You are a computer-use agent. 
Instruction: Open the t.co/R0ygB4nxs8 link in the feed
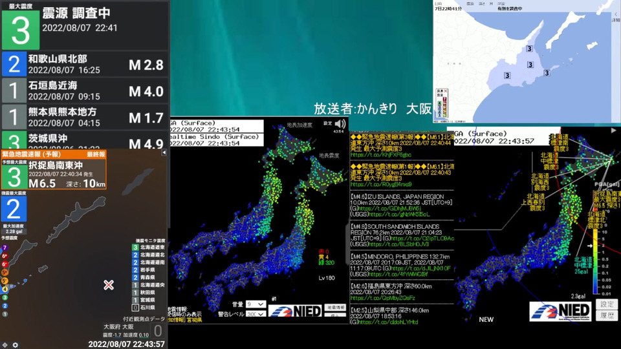pos(381,184)
